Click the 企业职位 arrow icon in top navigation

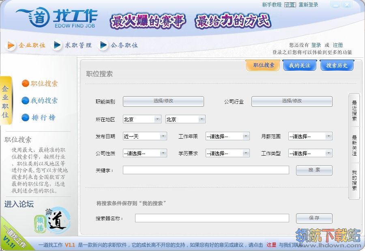click(11, 45)
